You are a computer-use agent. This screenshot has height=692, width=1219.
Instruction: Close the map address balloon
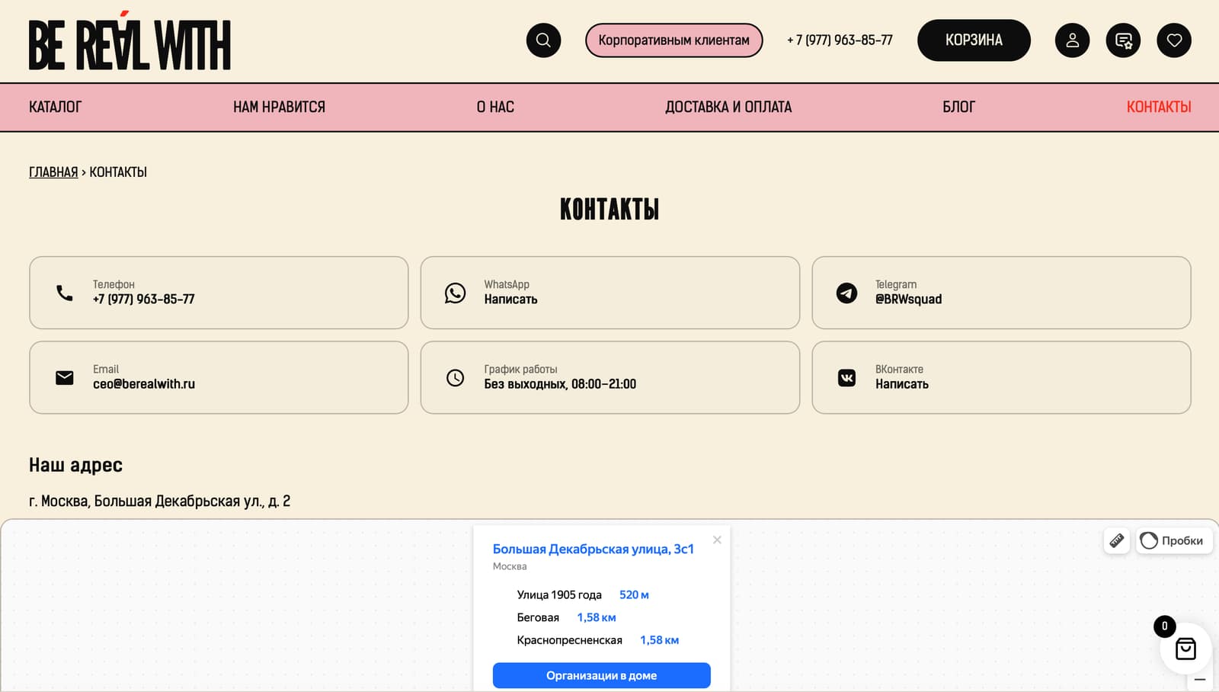(x=717, y=540)
